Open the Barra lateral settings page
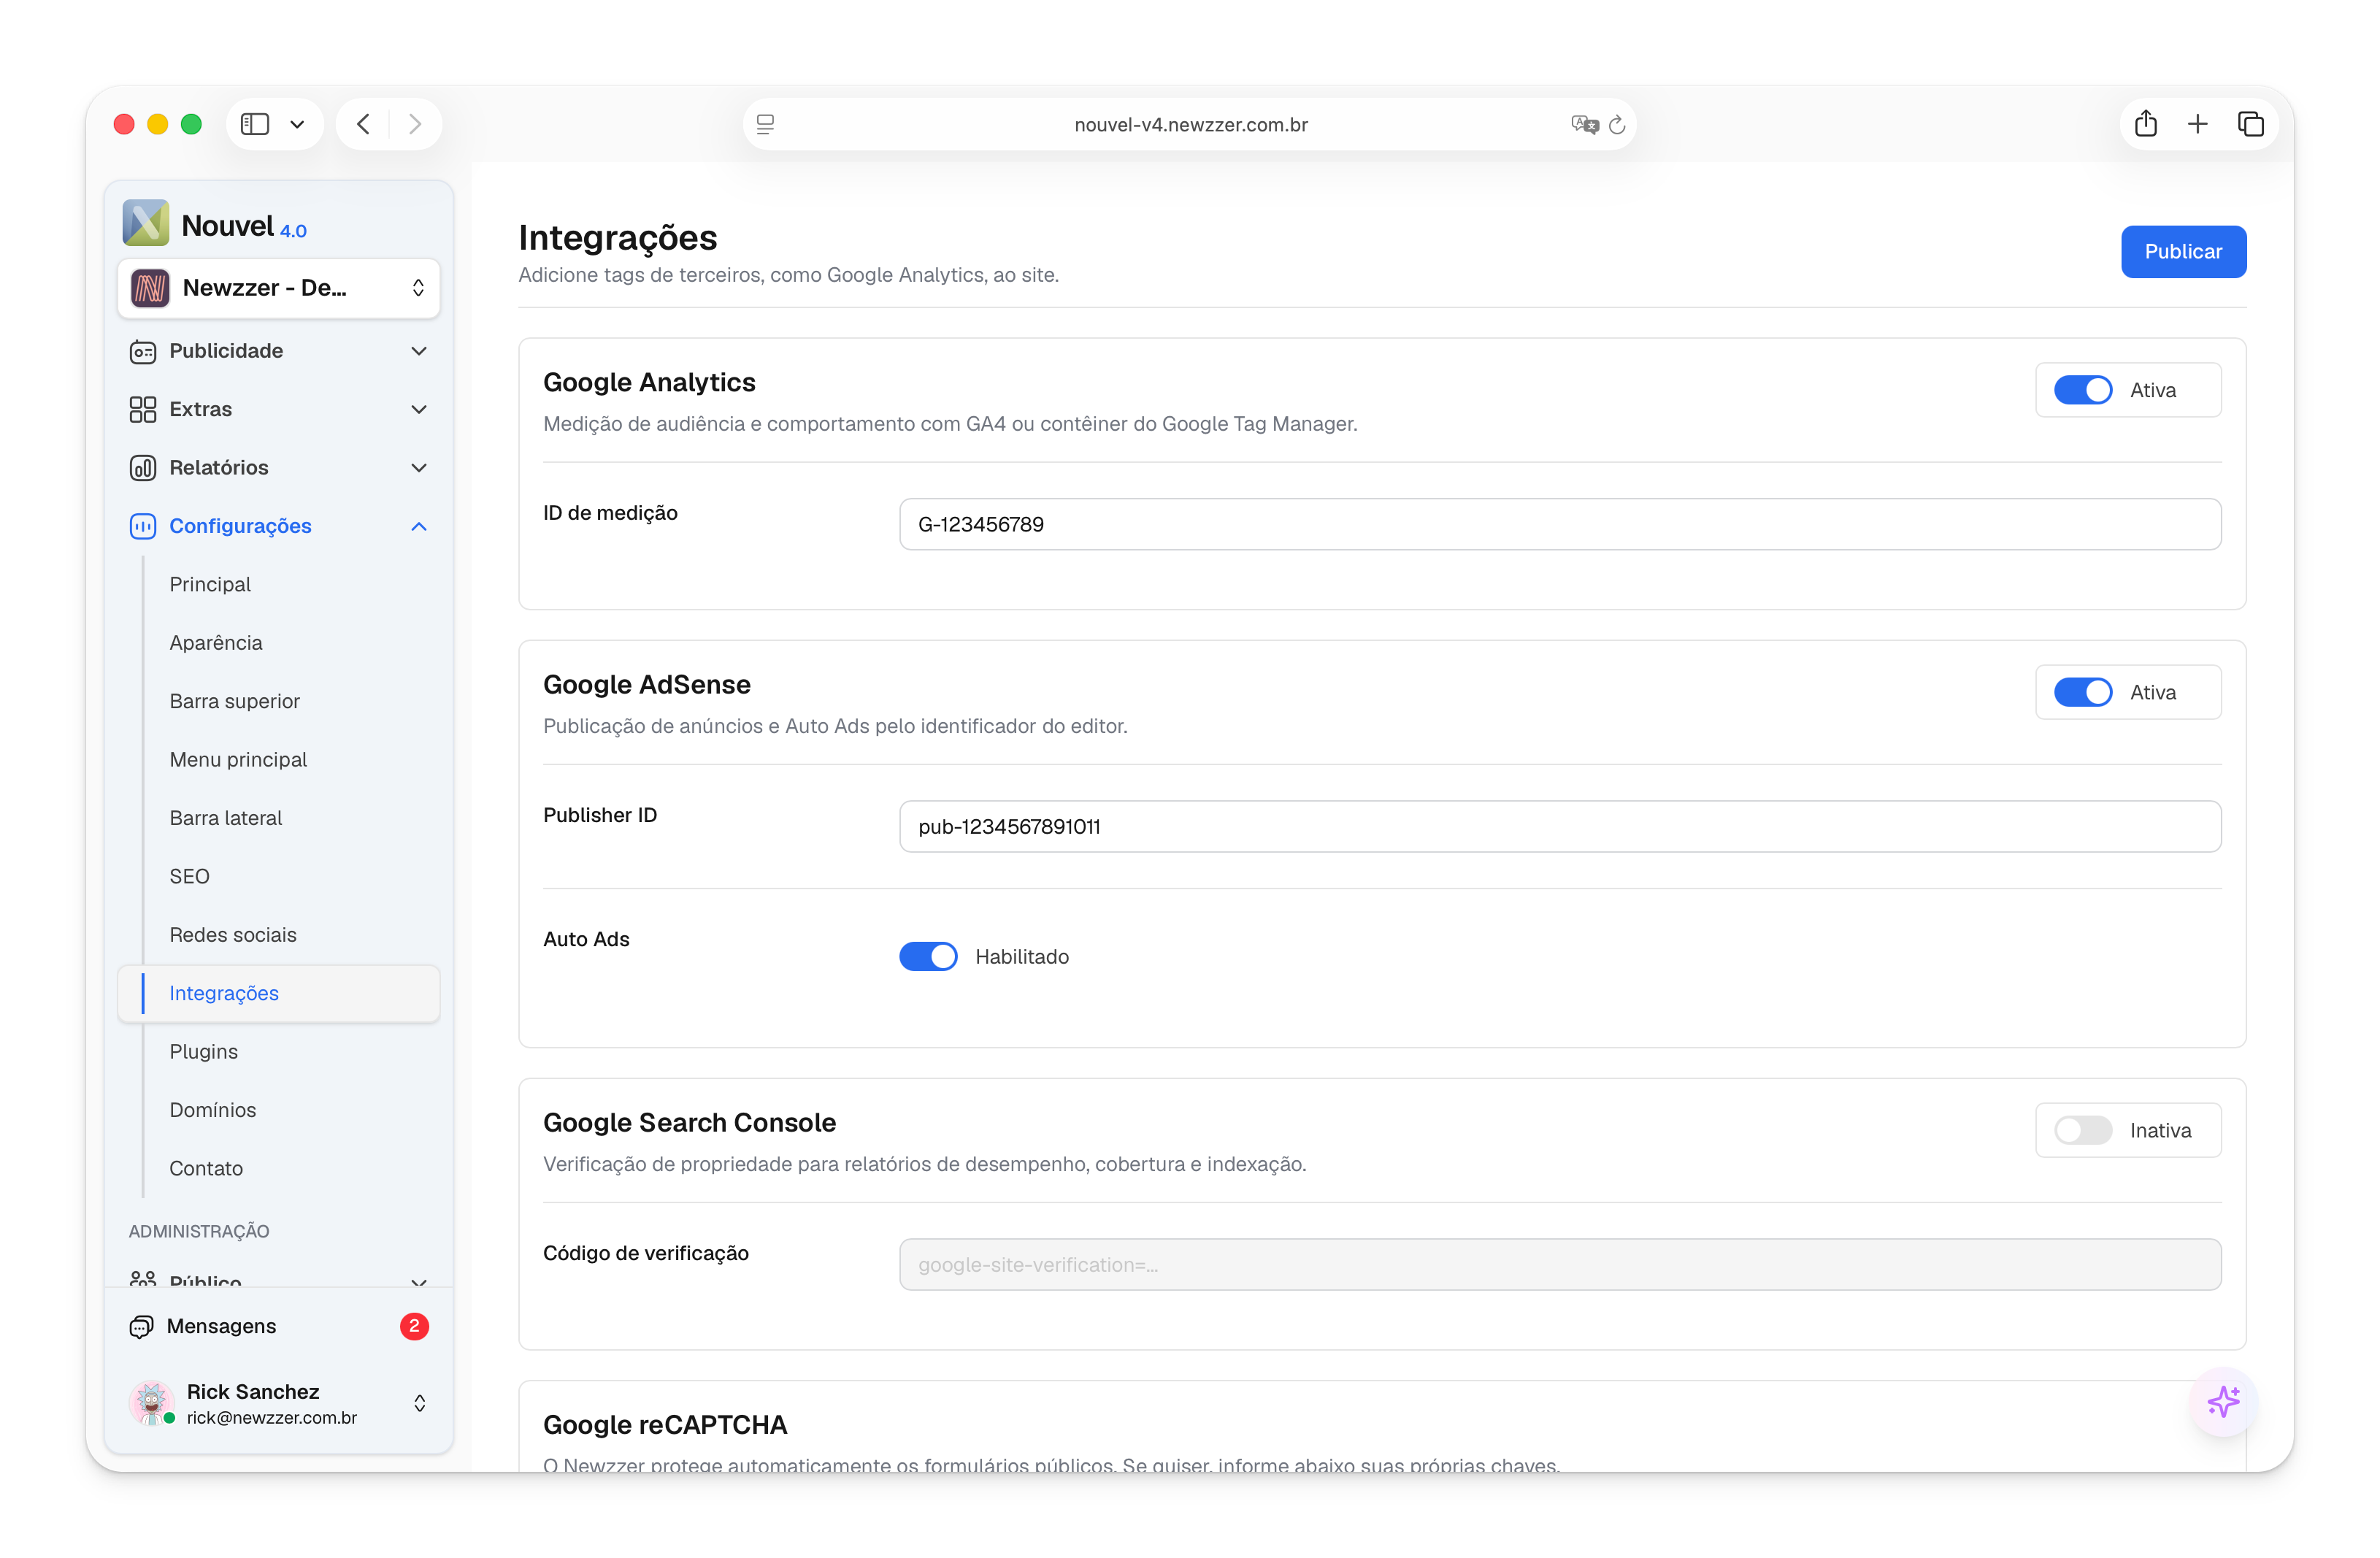Screen dimensions: 2380x1558 pos(226,818)
